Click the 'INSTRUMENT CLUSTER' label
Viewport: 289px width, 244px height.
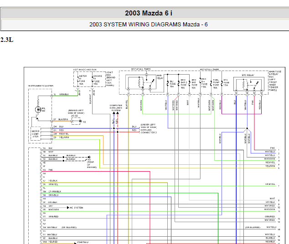point(41,86)
